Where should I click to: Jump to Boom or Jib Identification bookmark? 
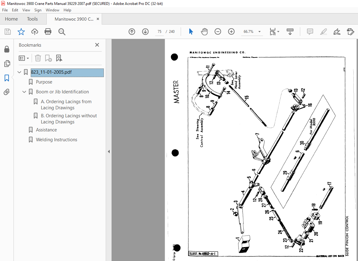point(62,92)
